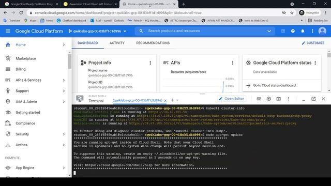Click the Security shield icon
This screenshot has width=331, height=186.
(x=8, y=134)
